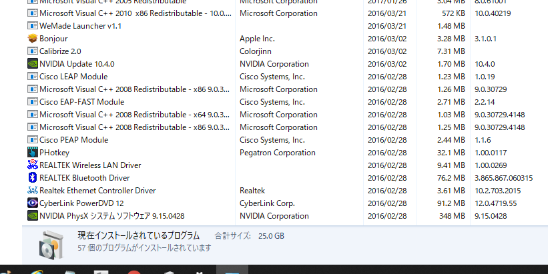Select NVIDIA Update 10.4.0 in the list

click(x=77, y=64)
